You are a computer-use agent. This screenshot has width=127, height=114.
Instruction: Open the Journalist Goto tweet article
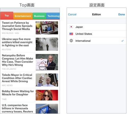[17, 26]
